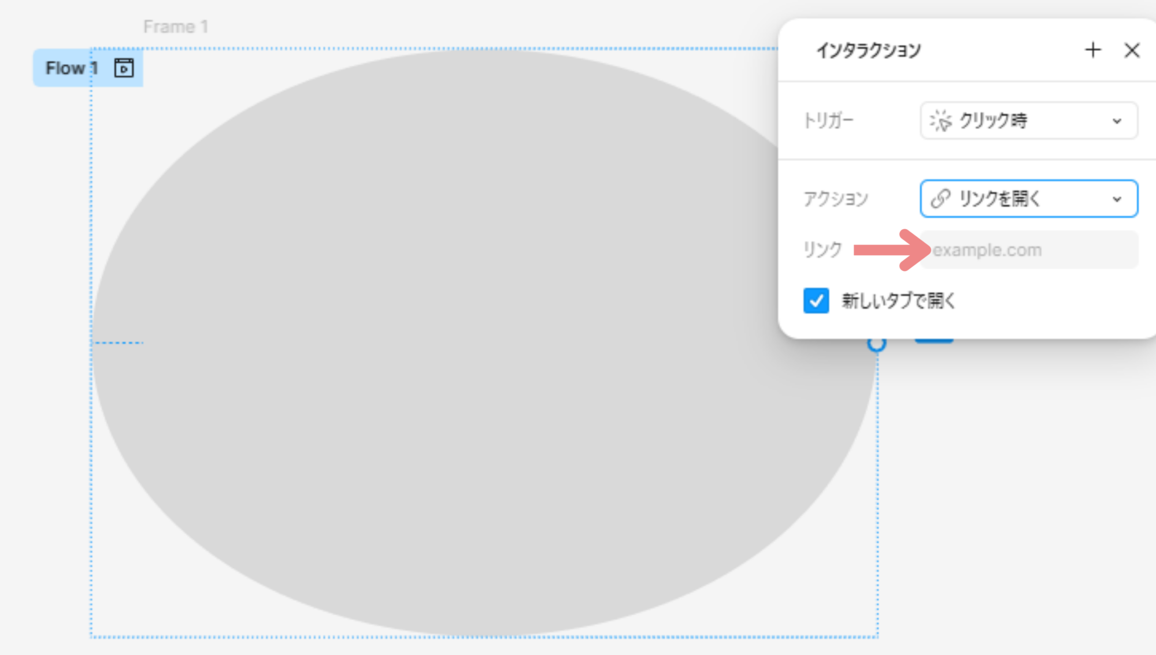Add an interaction with the plus icon
The width and height of the screenshot is (1156, 655).
pyautogui.click(x=1093, y=50)
